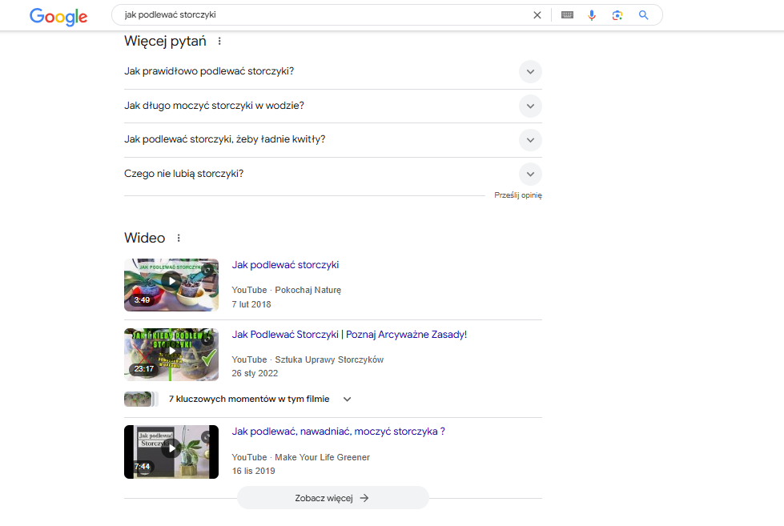The image size is (784, 526).
Task: Open Google Lens image search
Action: tap(617, 14)
